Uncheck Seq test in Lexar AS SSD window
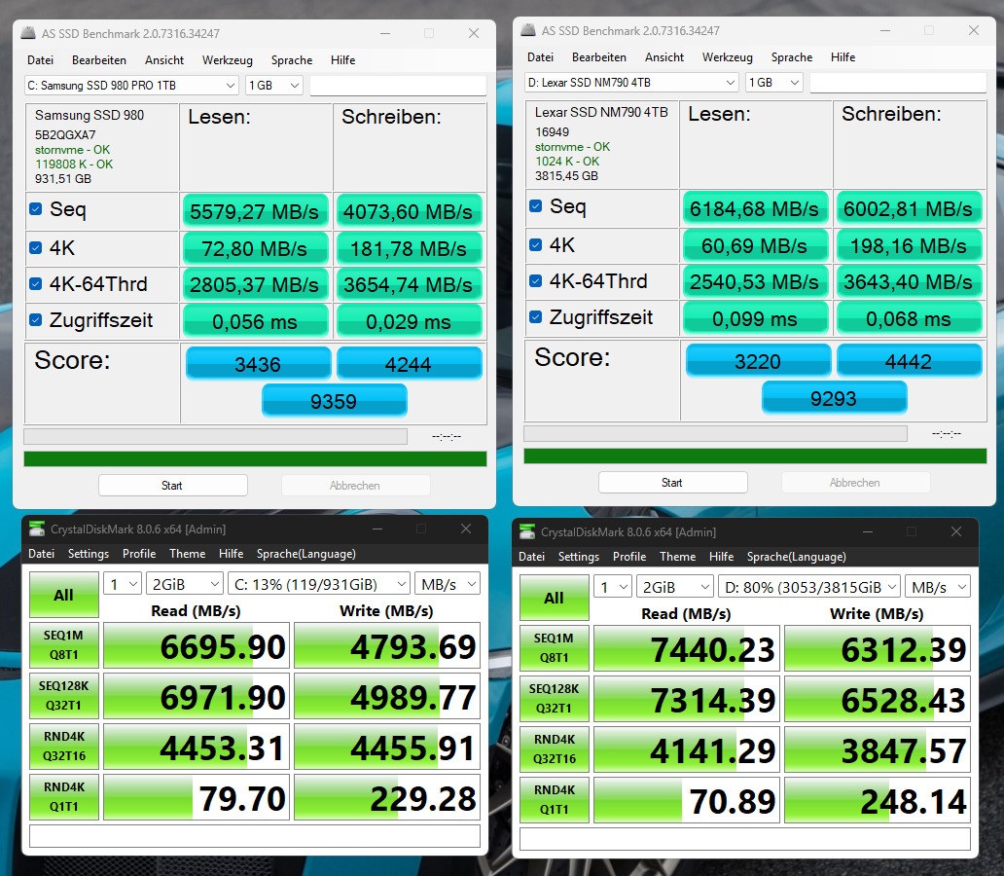1004x876 pixels. click(x=536, y=205)
